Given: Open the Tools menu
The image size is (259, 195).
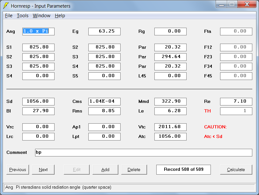Looking at the screenshot, I should (x=23, y=16).
